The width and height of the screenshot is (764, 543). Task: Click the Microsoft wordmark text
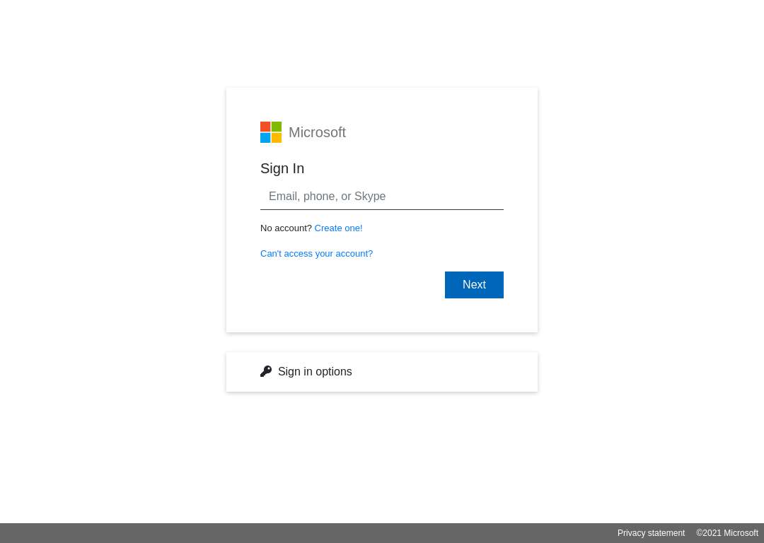pos(317,132)
